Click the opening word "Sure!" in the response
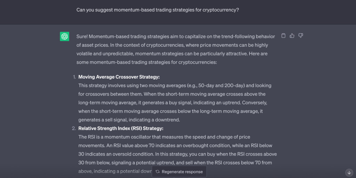Screen dimensions: 356x178 click(x=83, y=36)
